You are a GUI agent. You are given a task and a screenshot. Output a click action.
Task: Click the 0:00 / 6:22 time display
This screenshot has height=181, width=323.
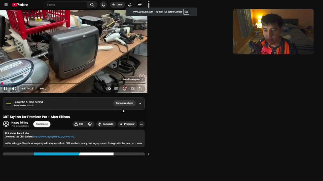coord(27,88)
